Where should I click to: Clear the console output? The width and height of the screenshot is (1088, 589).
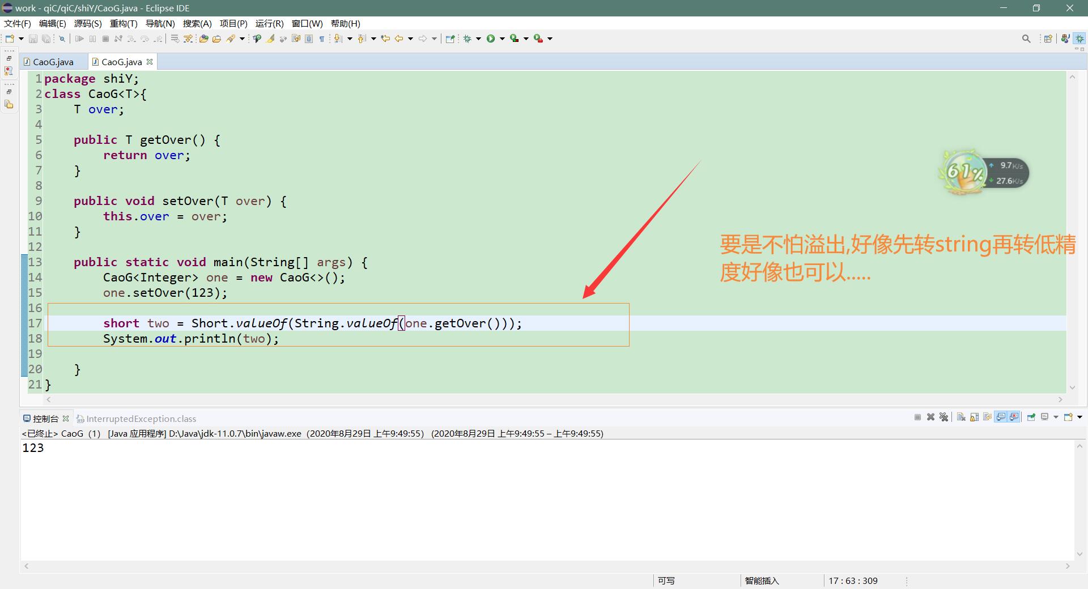pos(961,417)
